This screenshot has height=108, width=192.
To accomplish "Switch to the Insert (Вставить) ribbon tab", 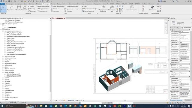I will [x=38, y=4].
